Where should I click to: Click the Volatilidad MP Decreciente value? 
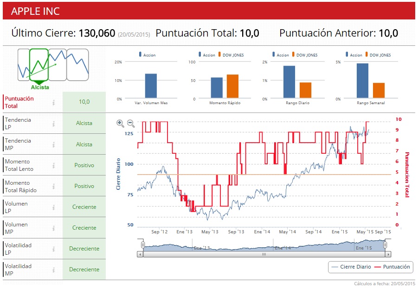(x=84, y=269)
